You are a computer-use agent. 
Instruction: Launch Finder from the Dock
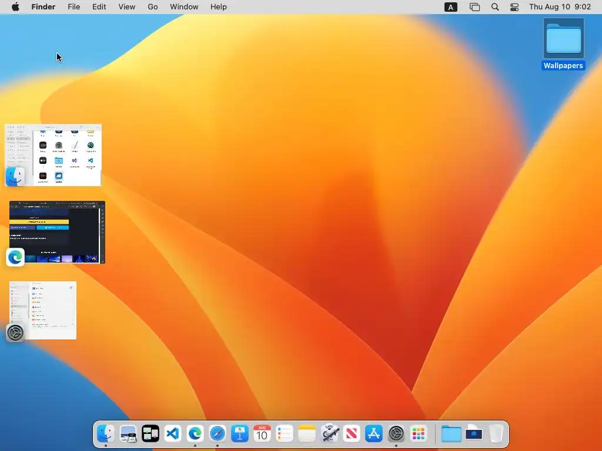(106, 434)
